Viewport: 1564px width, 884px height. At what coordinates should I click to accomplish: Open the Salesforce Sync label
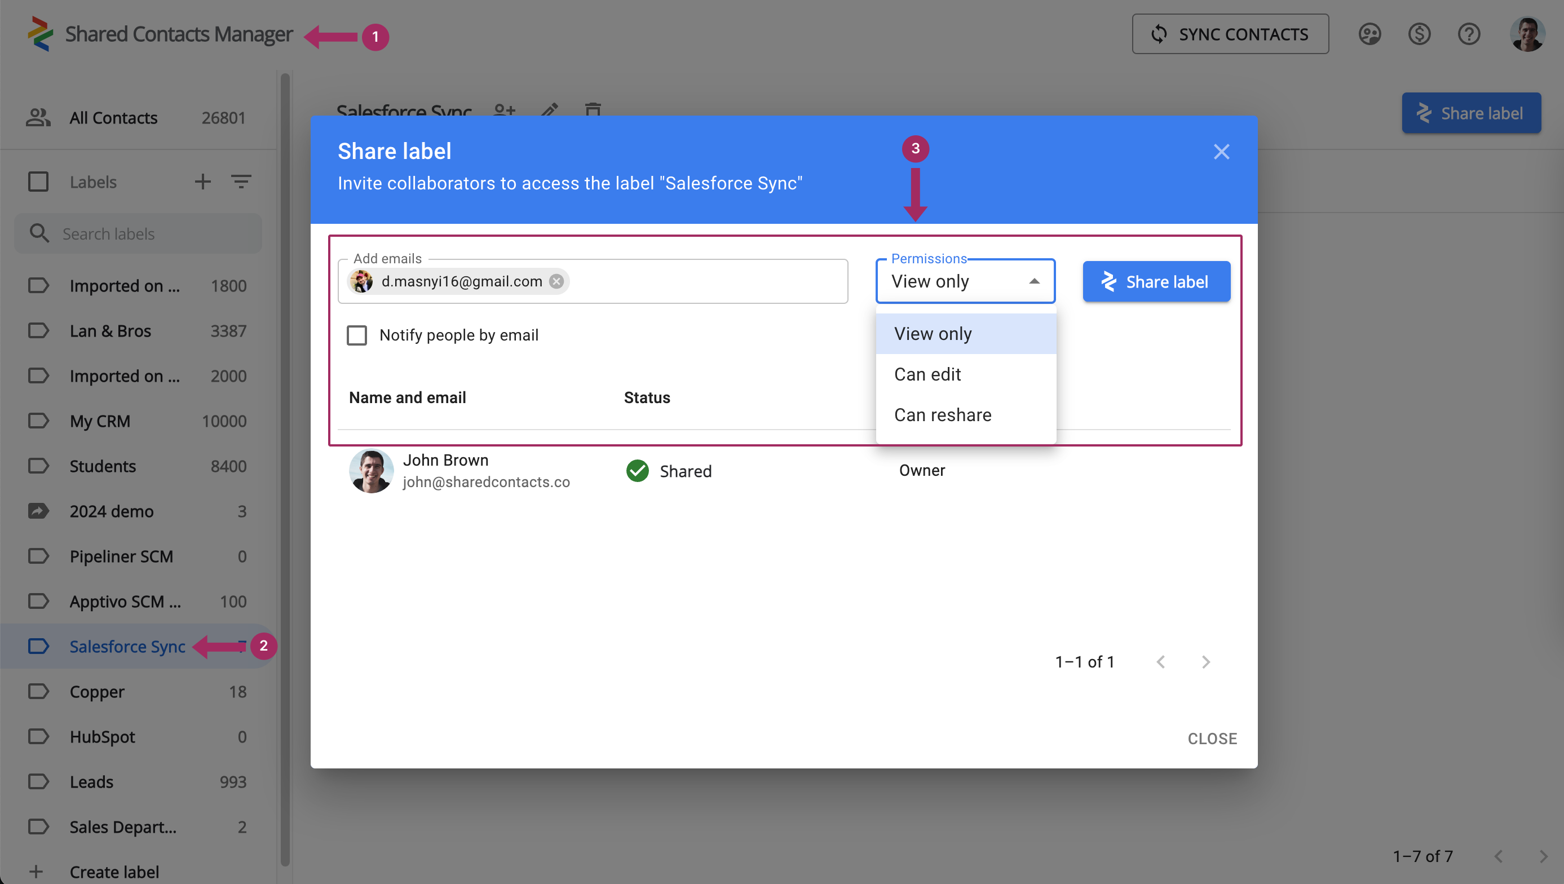(x=139, y=646)
